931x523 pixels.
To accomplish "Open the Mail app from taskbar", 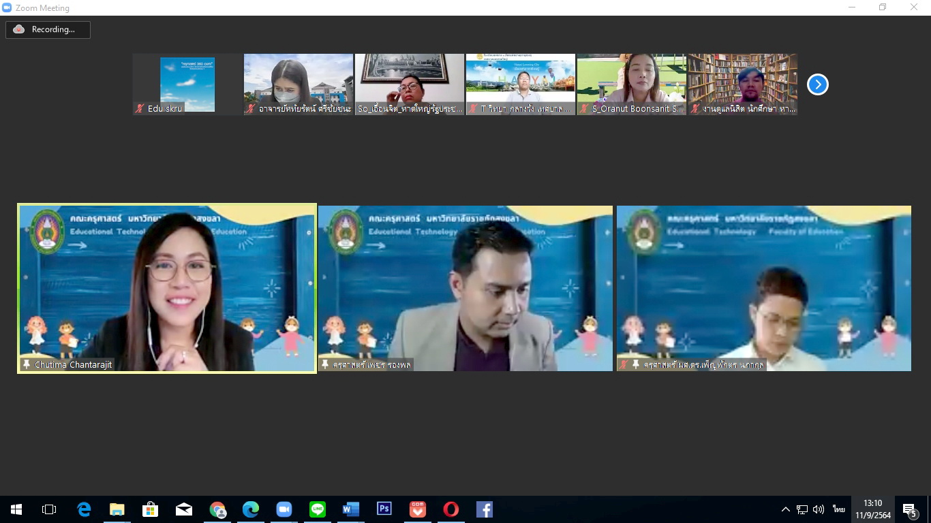I will (184, 509).
